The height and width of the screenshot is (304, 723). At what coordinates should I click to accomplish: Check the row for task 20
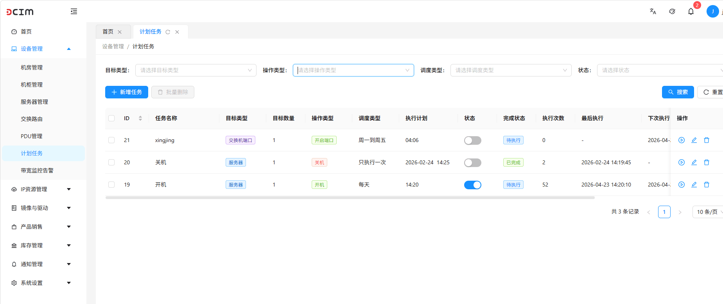pyautogui.click(x=111, y=162)
